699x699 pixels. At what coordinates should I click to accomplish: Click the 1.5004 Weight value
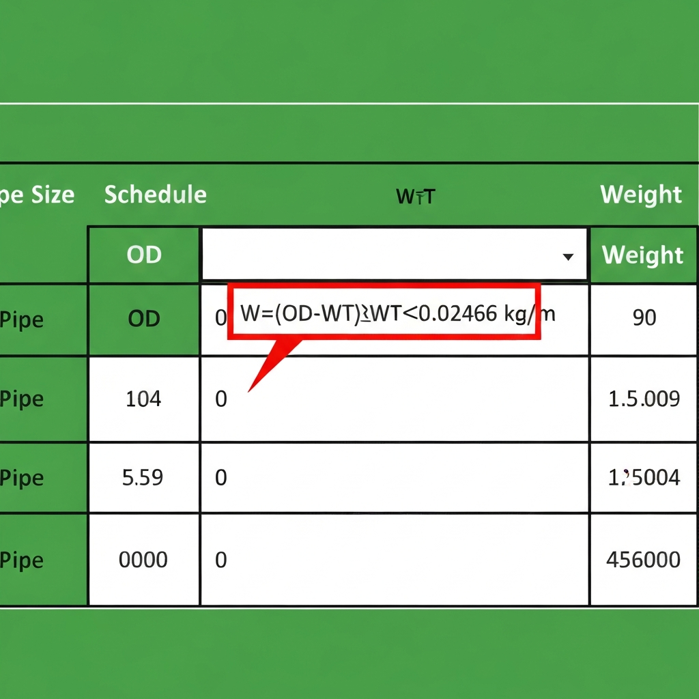coord(642,478)
